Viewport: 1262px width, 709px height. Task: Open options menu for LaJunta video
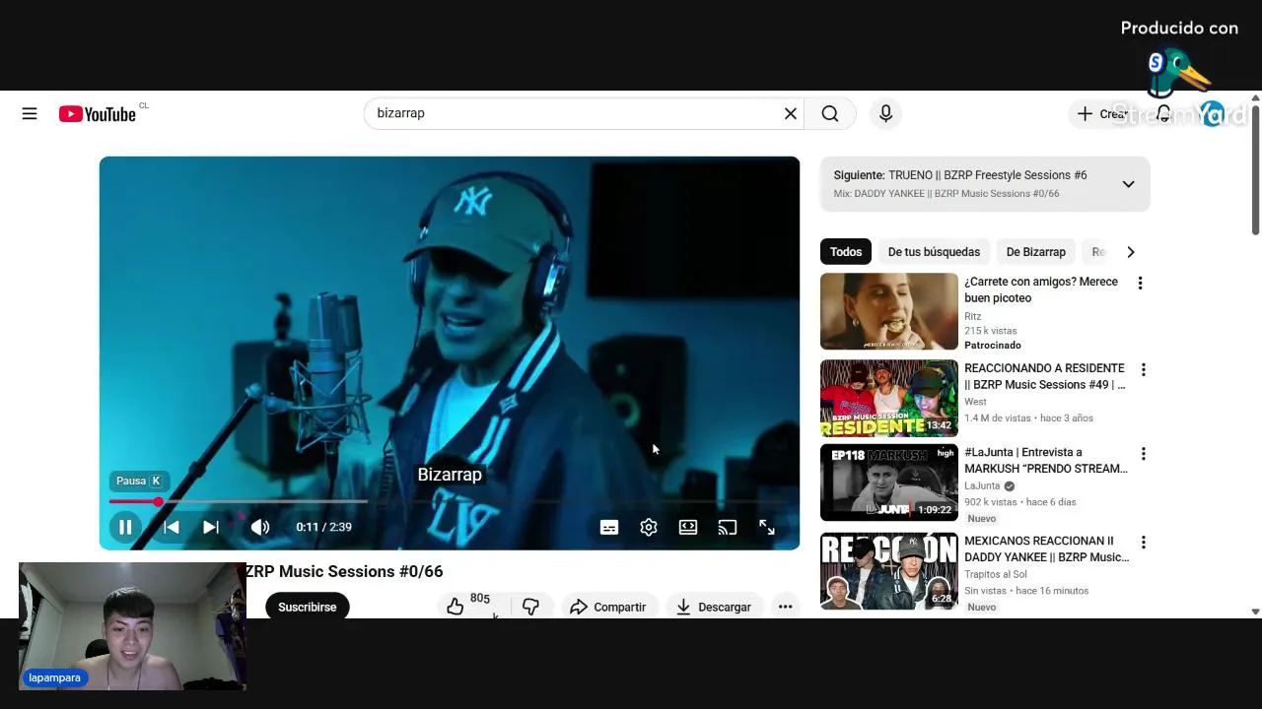point(1143,454)
